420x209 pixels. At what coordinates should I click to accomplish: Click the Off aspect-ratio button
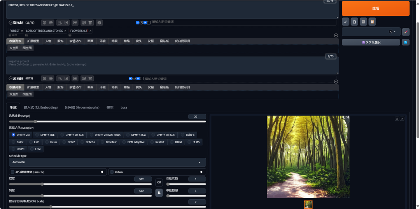pyautogui.click(x=159, y=182)
